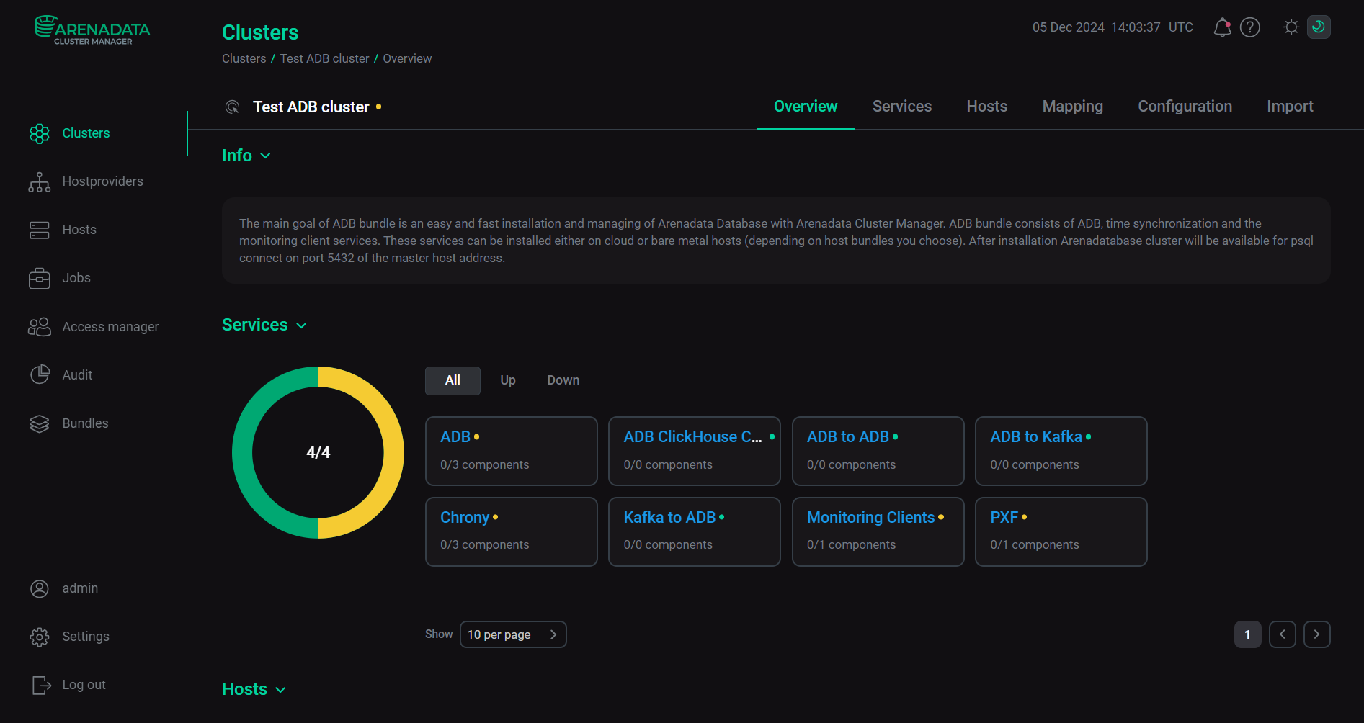
Task: Go to next page arrow
Action: (x=1317, y=634)
